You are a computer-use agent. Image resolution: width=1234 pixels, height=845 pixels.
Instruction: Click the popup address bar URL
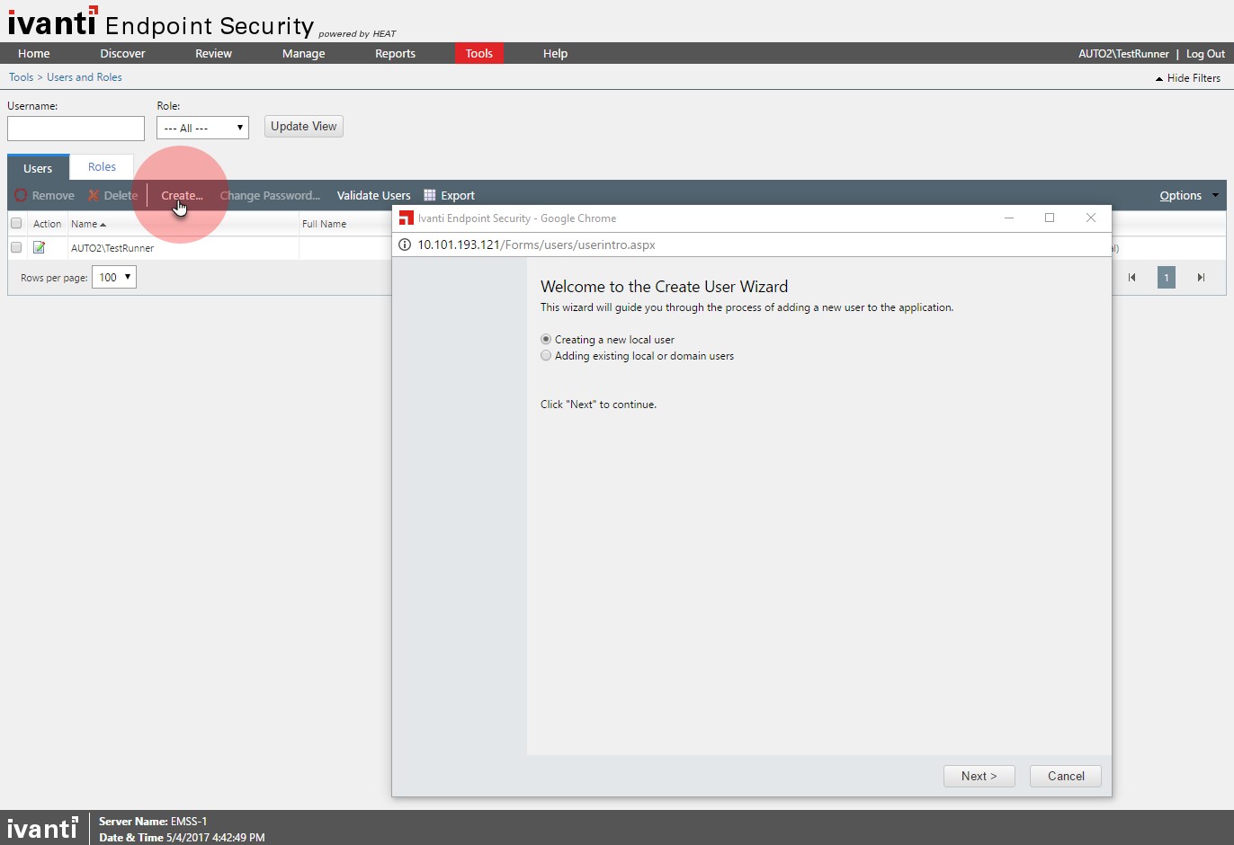pos(536,245)
